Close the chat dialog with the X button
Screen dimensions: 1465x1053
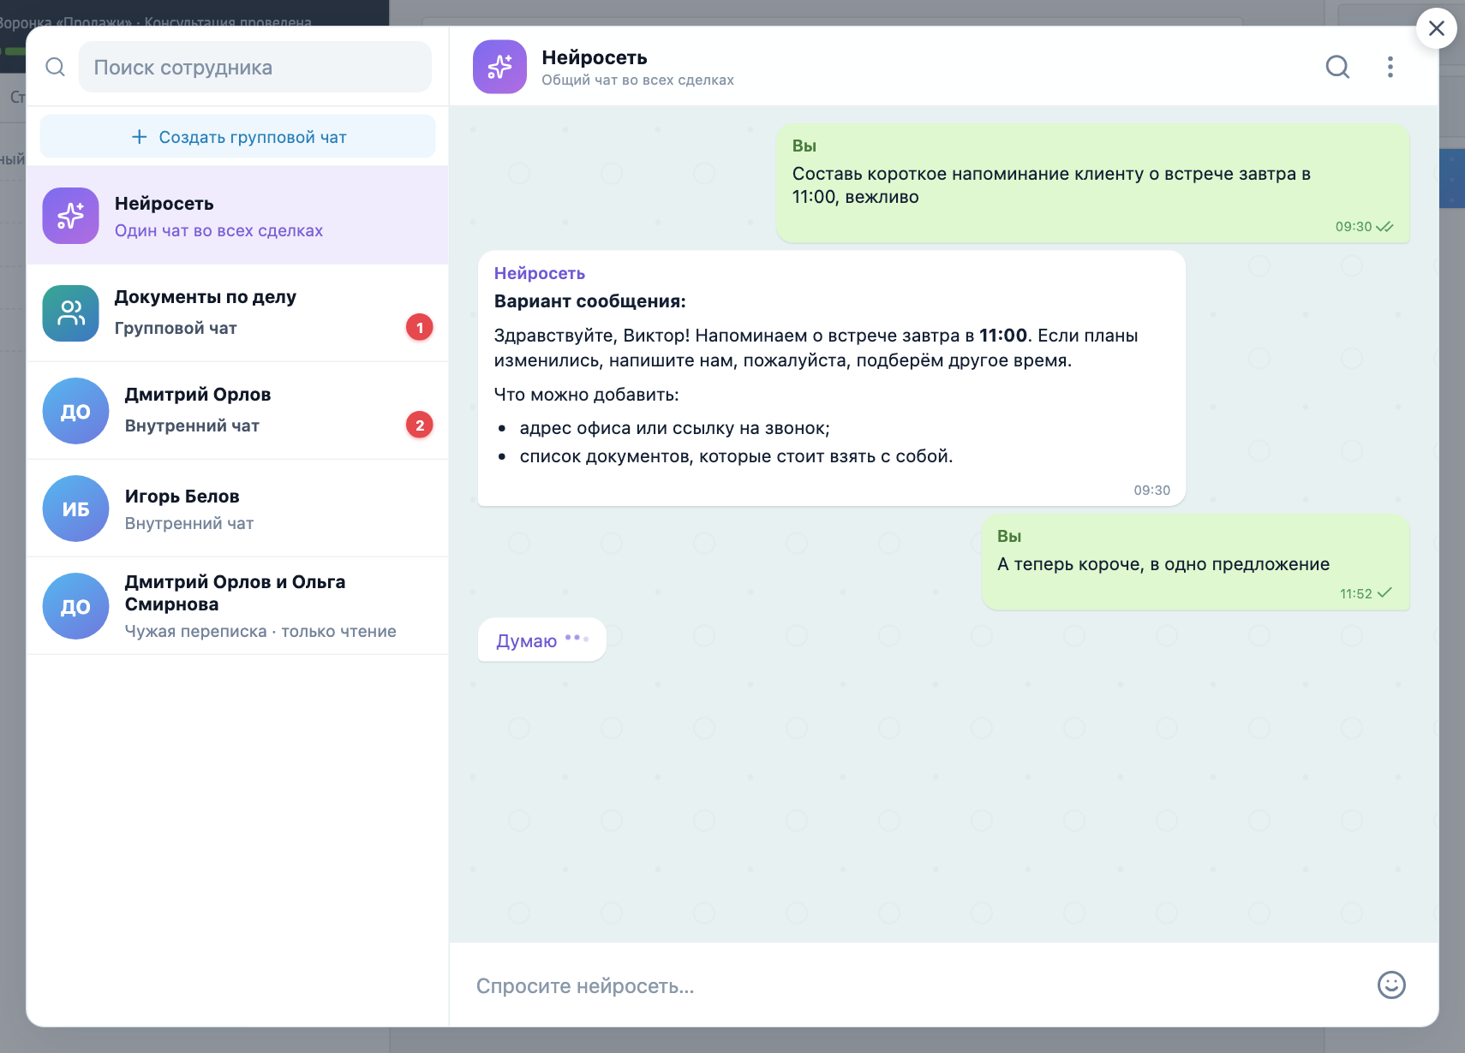(1437, 28)
